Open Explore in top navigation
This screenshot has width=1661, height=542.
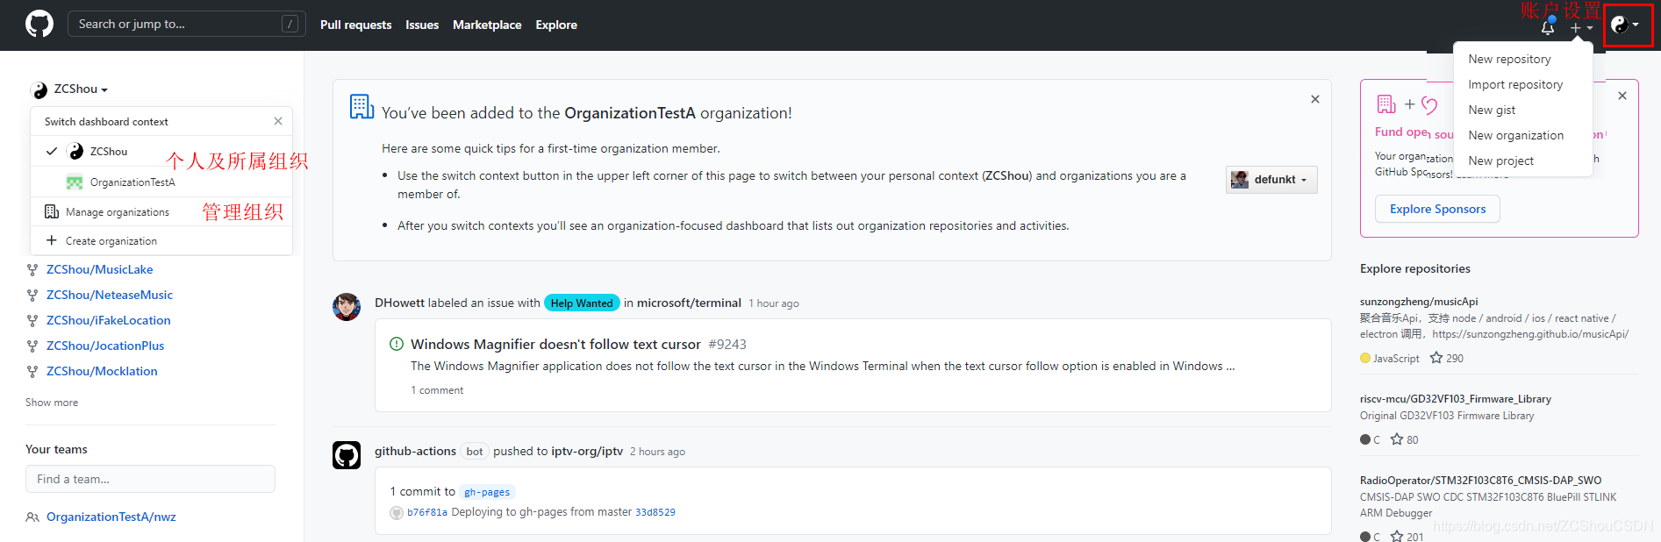[556, 25]
